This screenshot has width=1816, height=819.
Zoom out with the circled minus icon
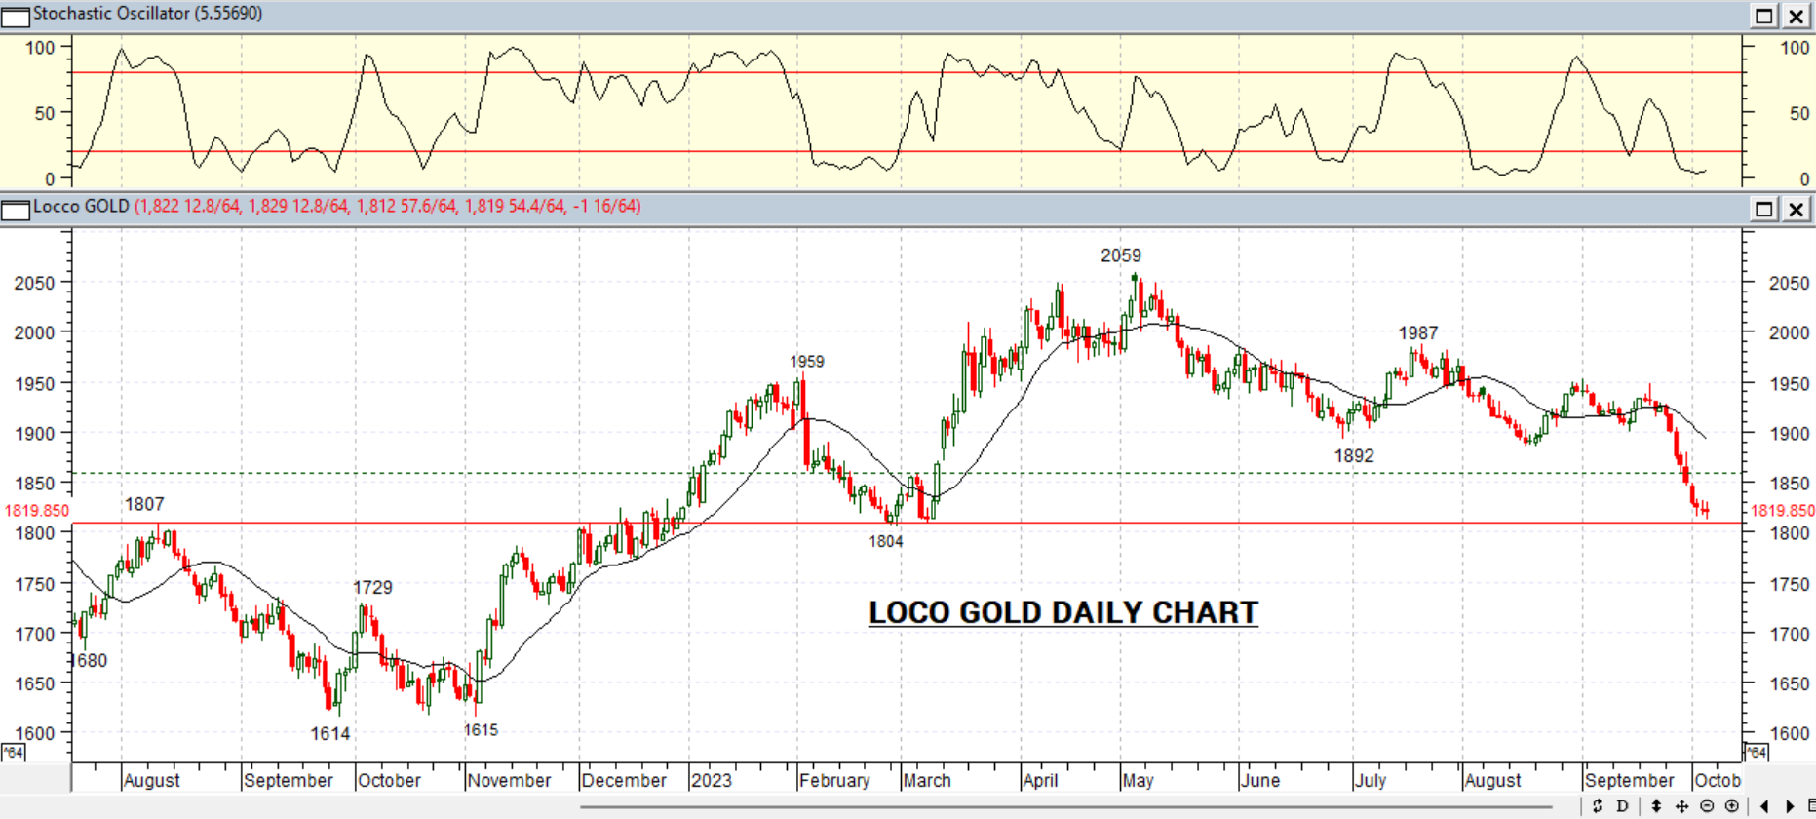(x=1707, y=806)
